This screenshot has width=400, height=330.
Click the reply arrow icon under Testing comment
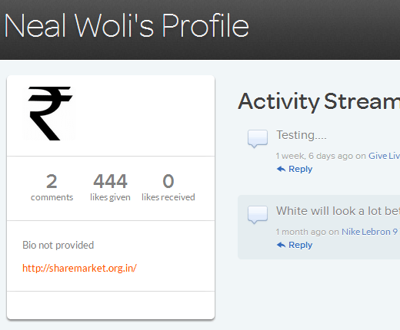pyautogui.click(x=282, y=169)
